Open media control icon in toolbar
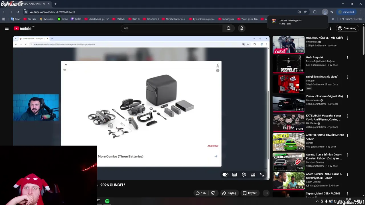Viewport: 365px width, 205px height. (x=332, y=12)
